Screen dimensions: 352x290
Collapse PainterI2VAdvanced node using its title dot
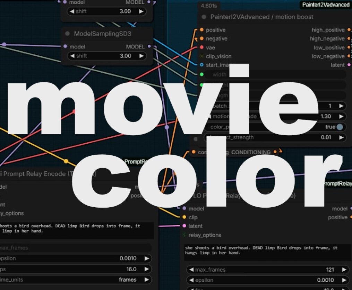click(x=204, y=17)
